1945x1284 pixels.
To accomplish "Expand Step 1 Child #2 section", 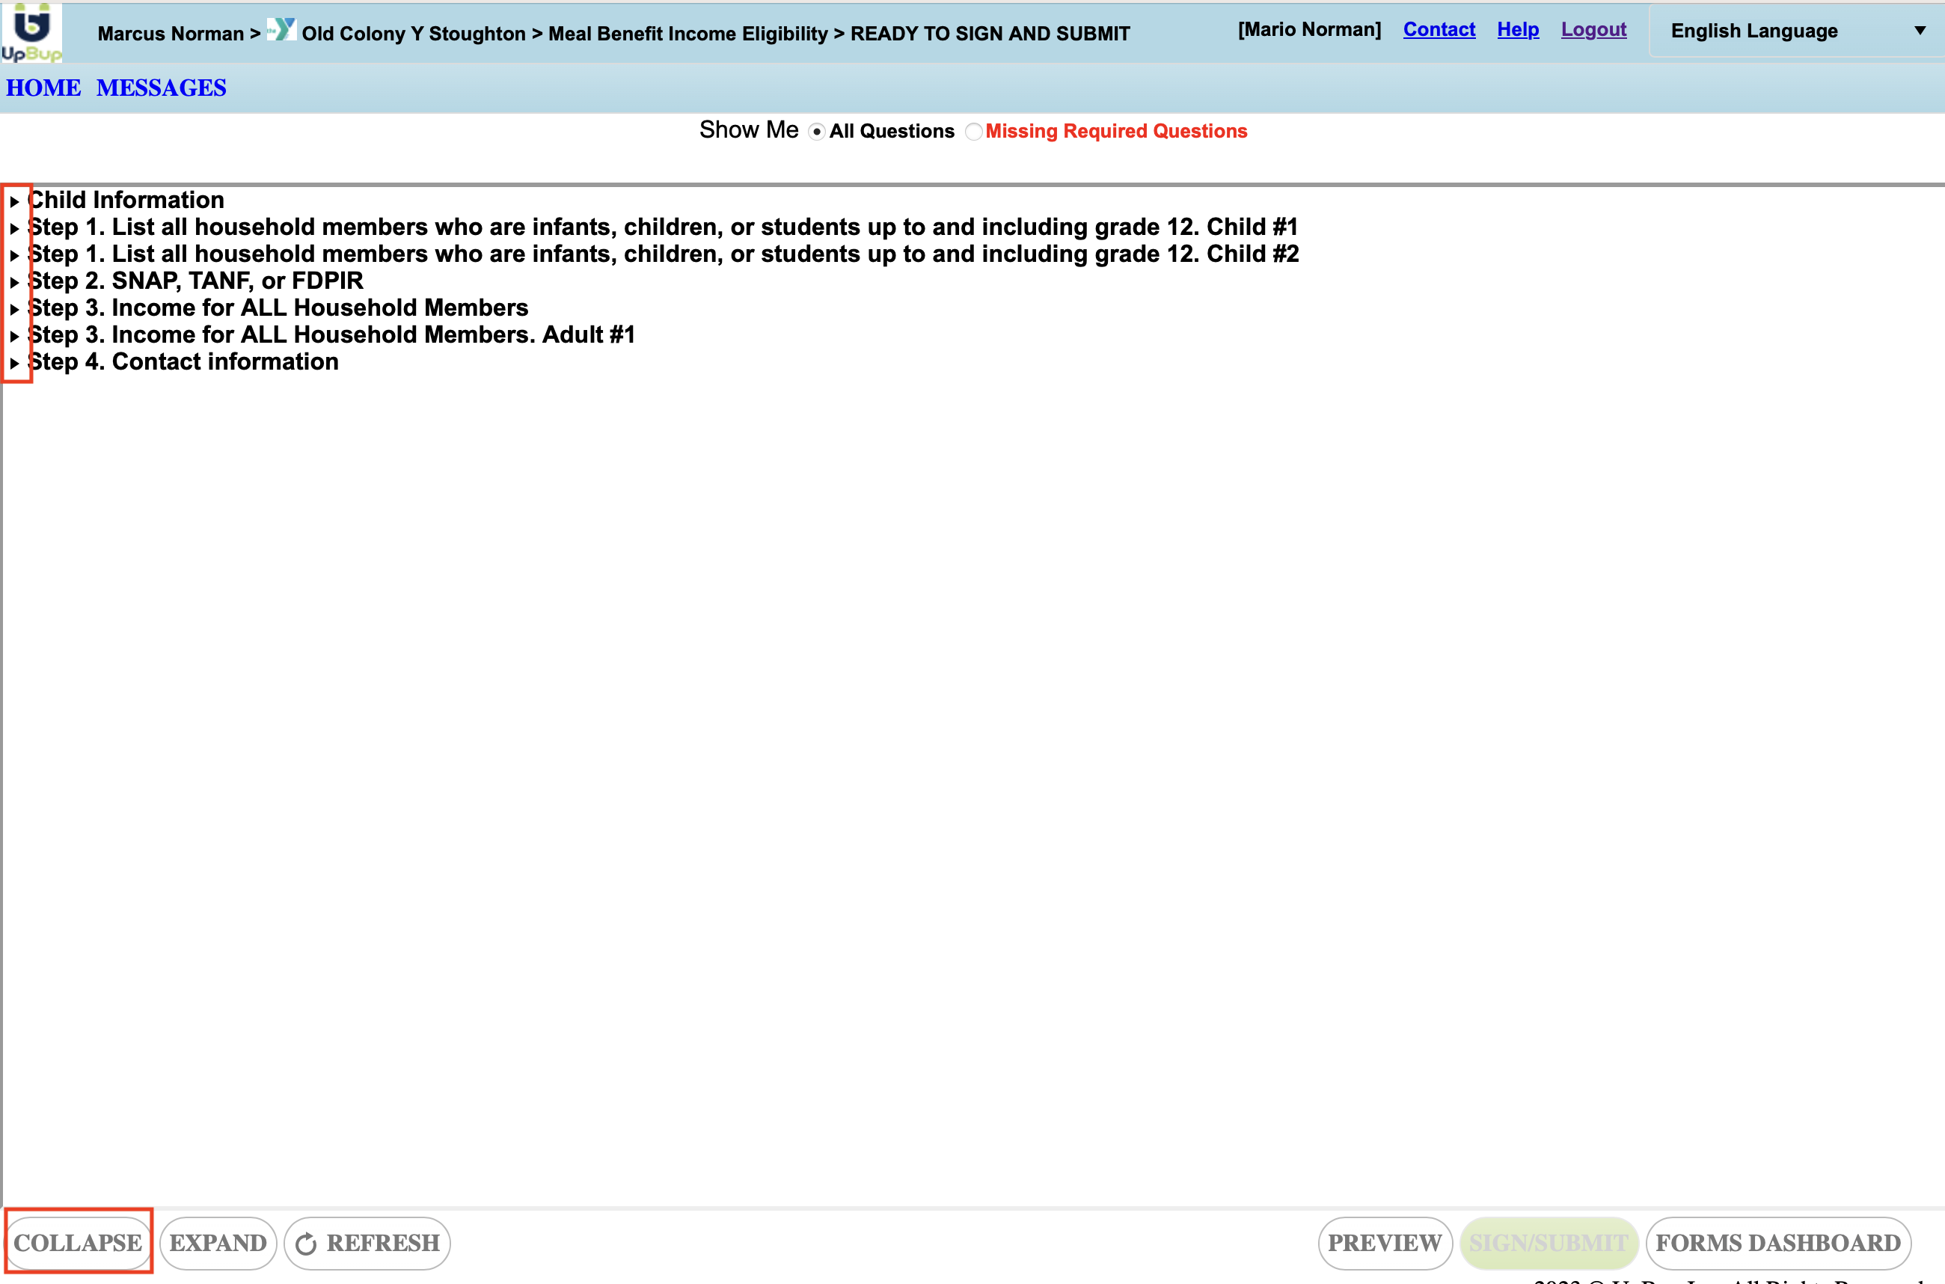I will point(15,255).
